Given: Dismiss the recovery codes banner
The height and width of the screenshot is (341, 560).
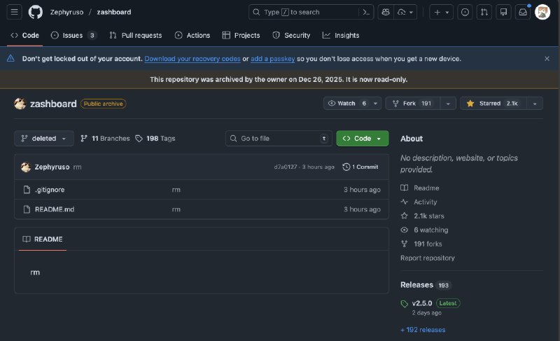Looking at the screenshot, I should (547, 59).
